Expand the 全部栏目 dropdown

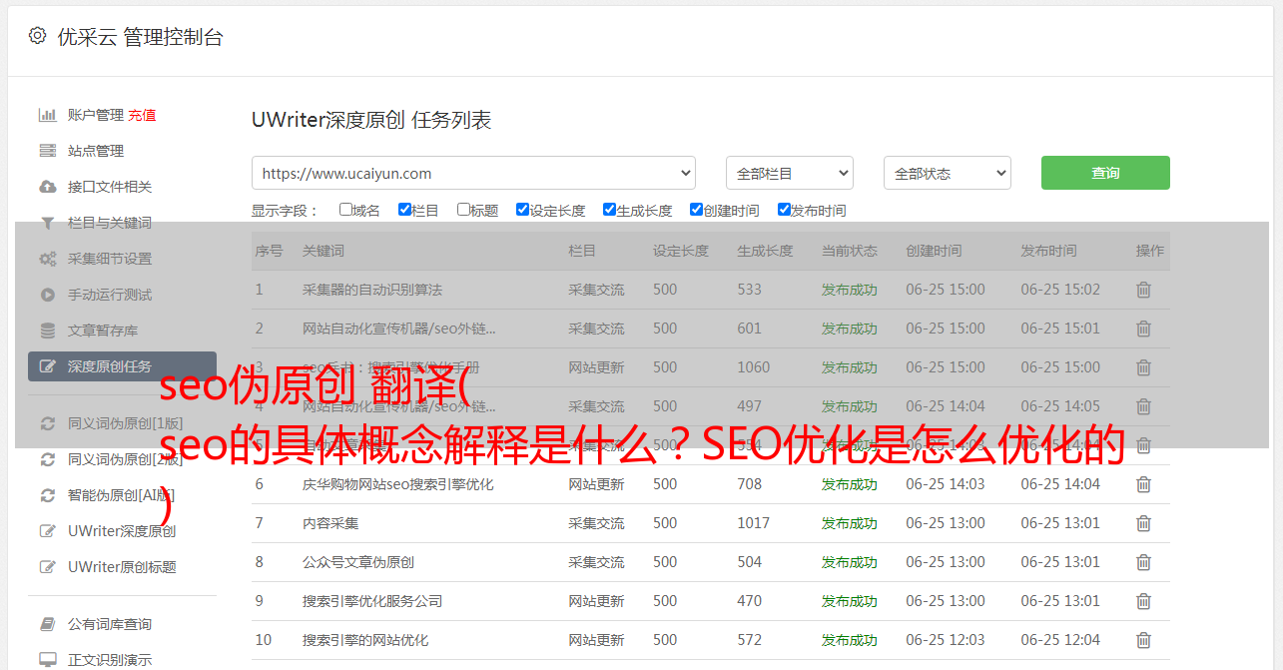click(789, 173)
